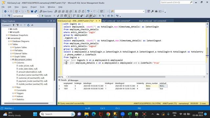Open the Help menu

(x=60, y=7)
